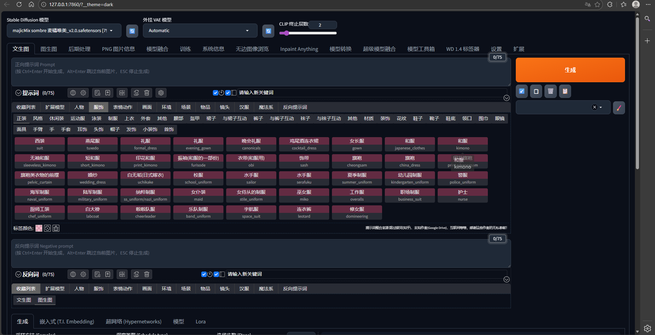Refresh the Stable Diffusion model list
The image size is (655, 335).
coord(132,31)
